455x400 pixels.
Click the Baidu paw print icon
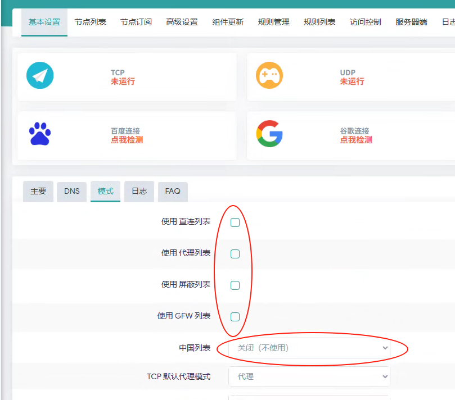[40, 134]
